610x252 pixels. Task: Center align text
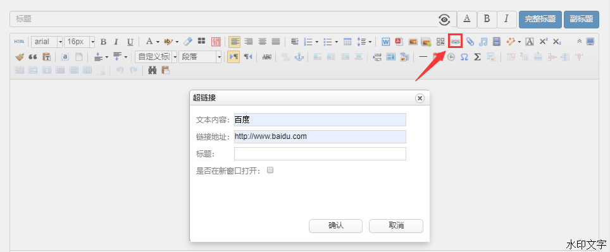[263, 42]
